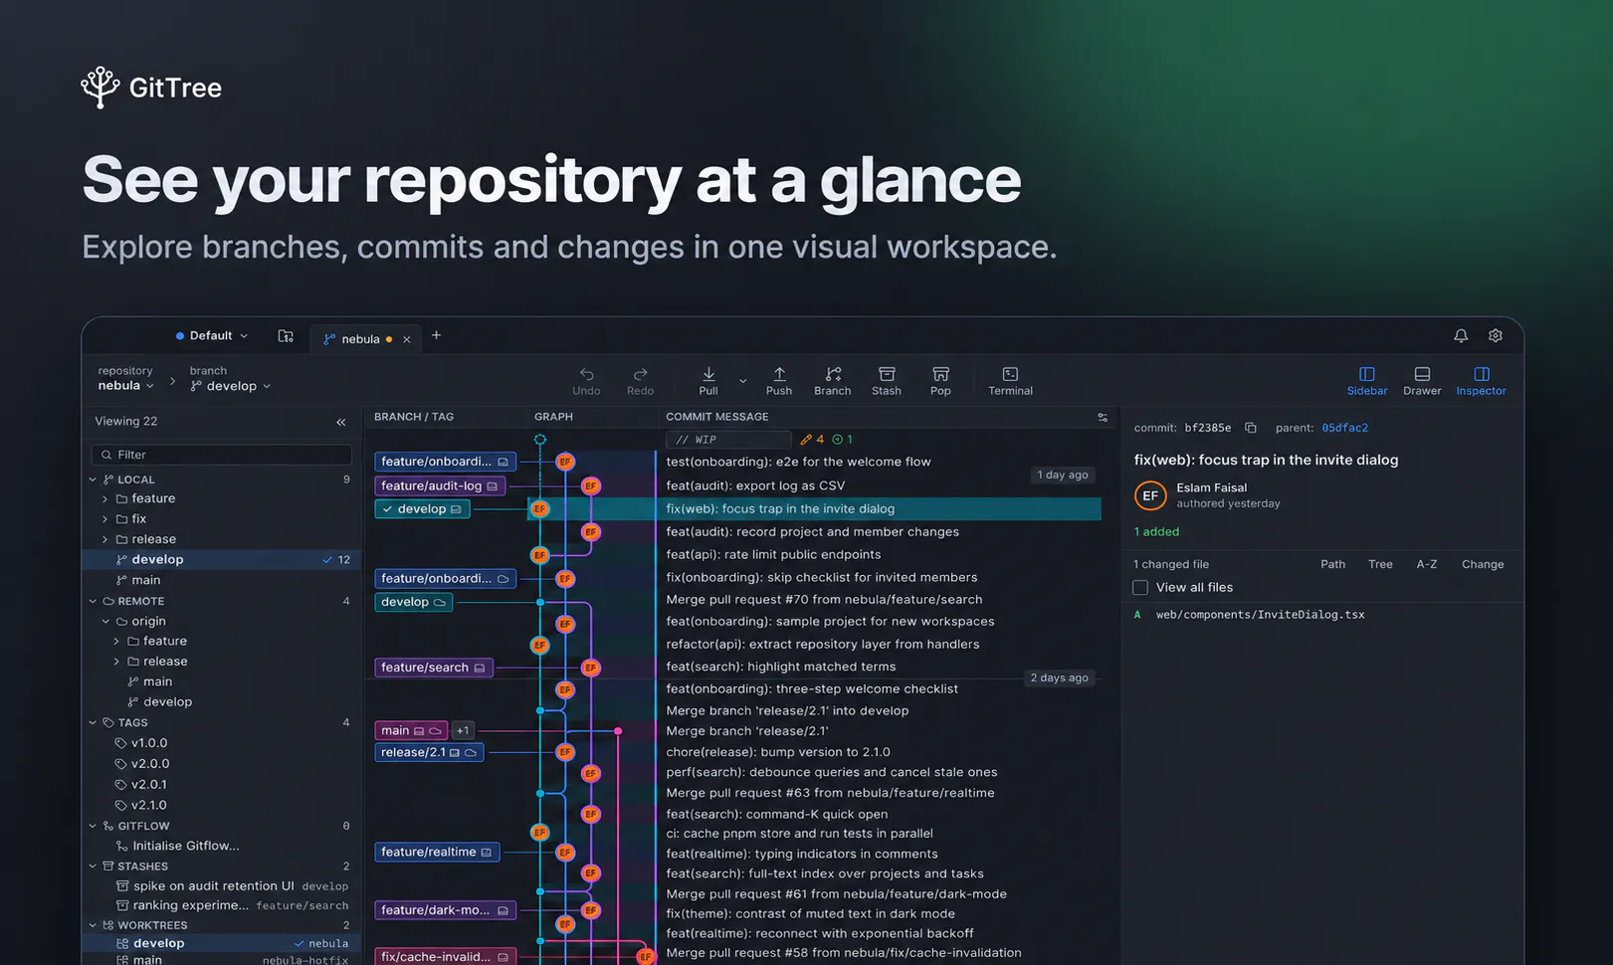This screenshot has height=965, width=1613.
Task: Sort changed files A-Z
Action: tap(1427, 564)
